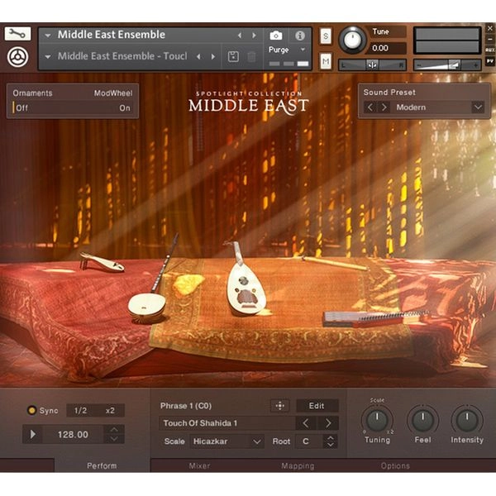Select the x2 tempo button

(110, 411)
